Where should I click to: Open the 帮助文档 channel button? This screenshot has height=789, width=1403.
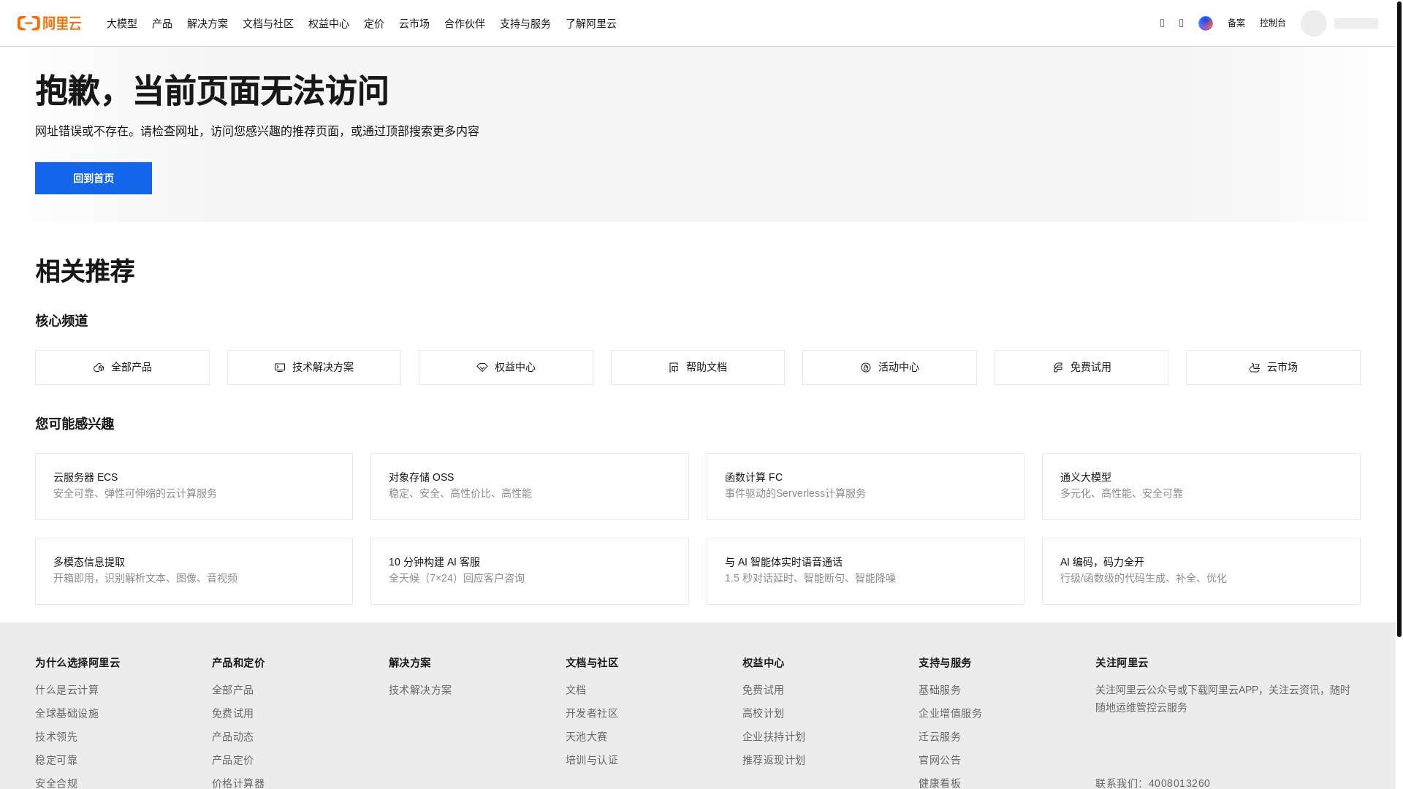(x=698, y=367)
